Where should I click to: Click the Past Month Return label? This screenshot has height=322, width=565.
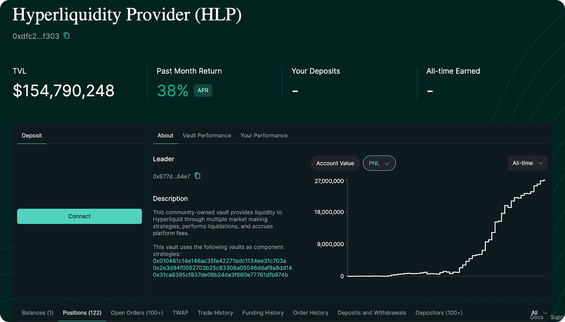pyautogui.click(x=189, y=71)
